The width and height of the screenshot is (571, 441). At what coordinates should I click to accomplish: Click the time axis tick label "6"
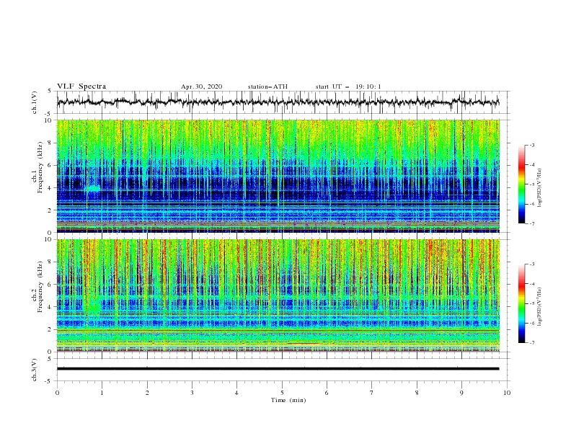327,393
